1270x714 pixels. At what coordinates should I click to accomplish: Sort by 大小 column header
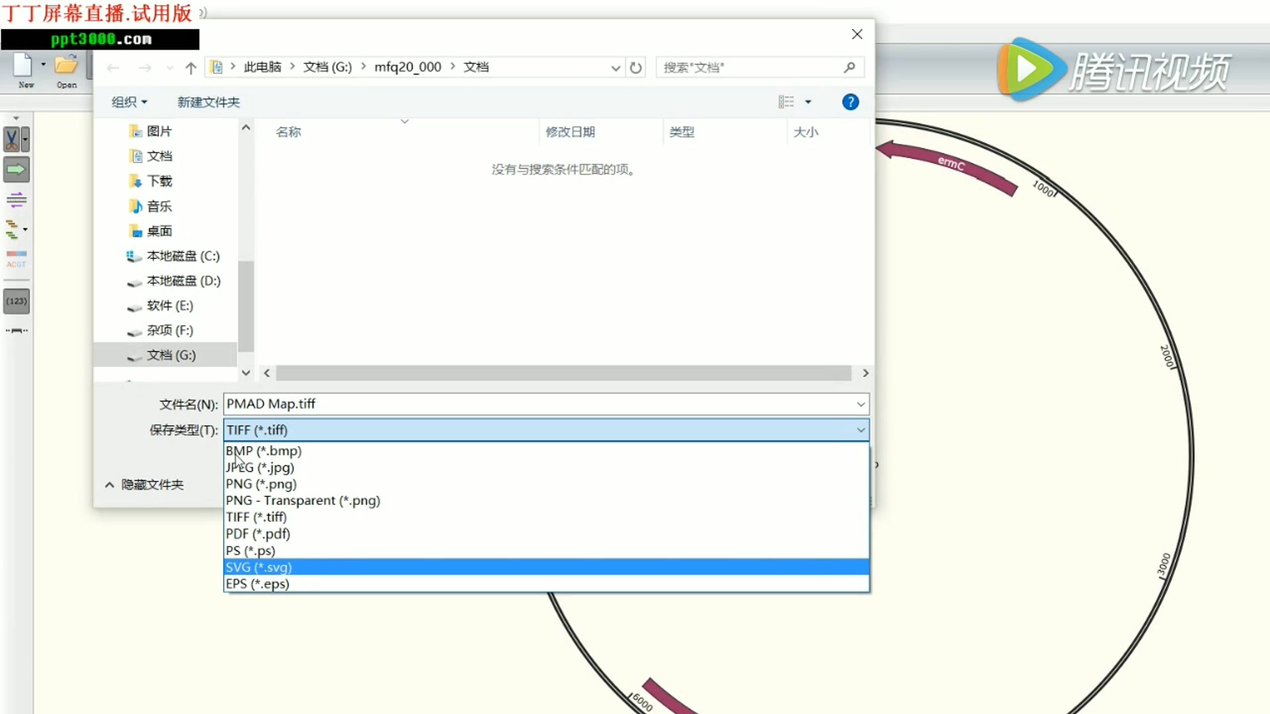(806, 132)
